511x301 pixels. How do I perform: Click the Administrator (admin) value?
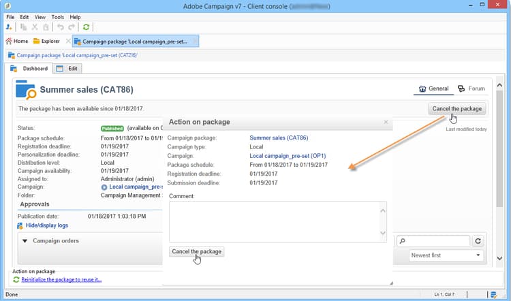click(127, 179)
